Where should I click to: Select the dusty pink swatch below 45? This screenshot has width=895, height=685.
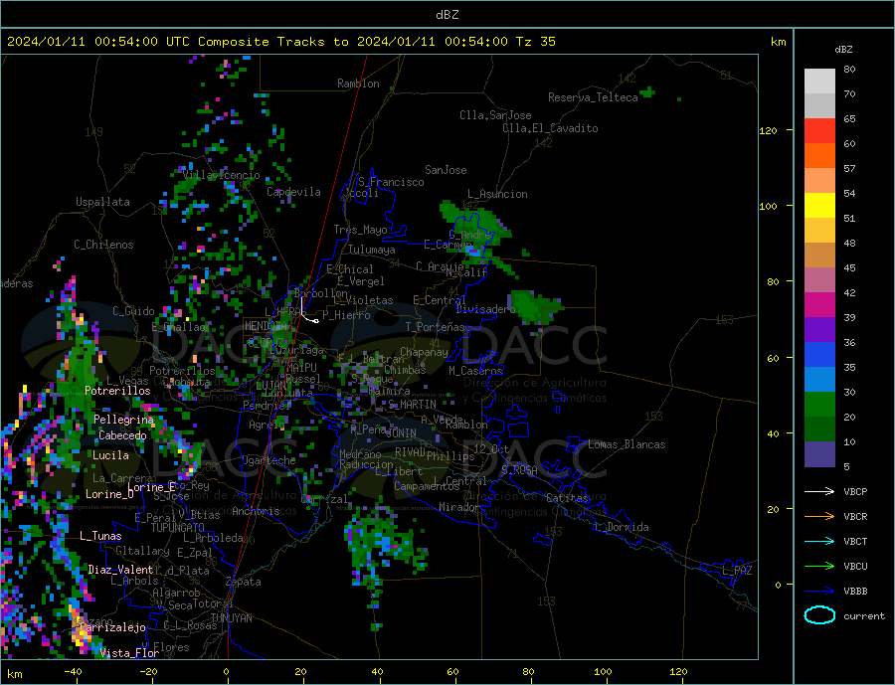[819, 280]
